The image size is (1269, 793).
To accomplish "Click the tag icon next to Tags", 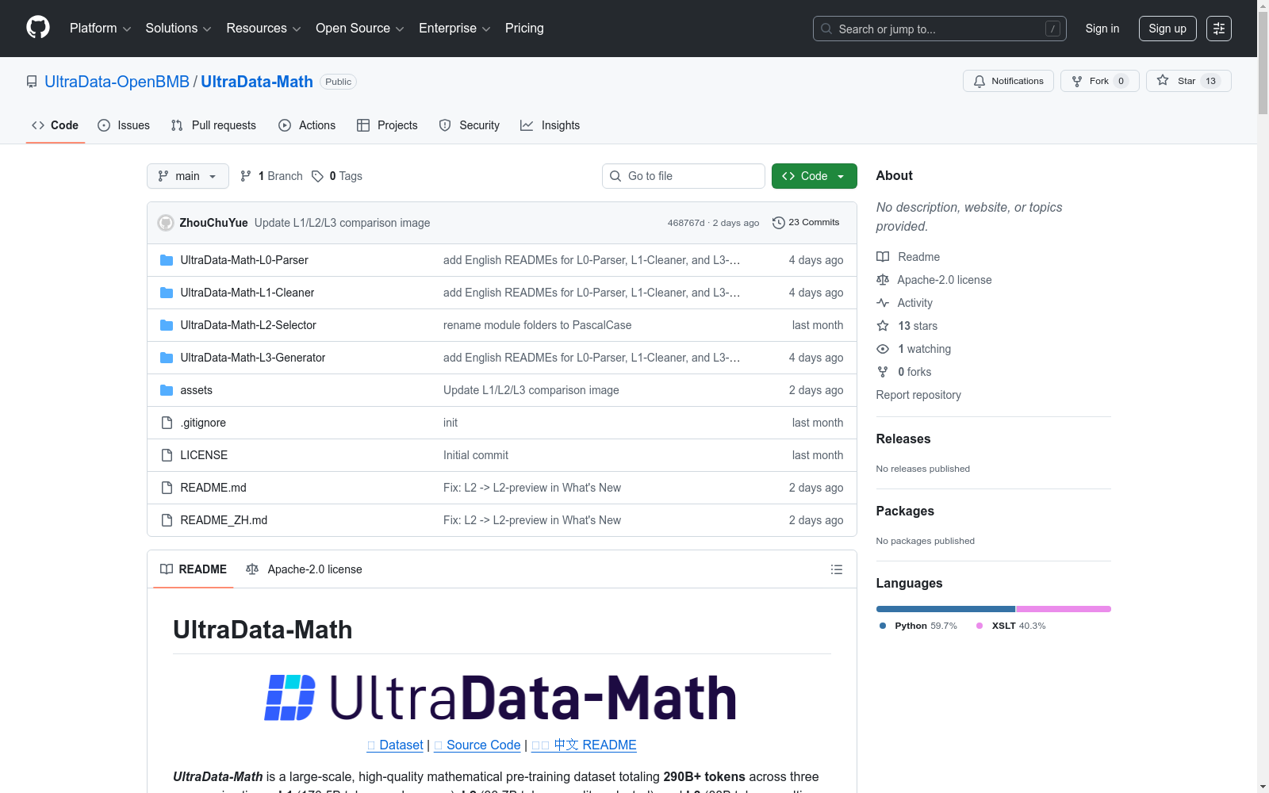I will tap(317, 176).
